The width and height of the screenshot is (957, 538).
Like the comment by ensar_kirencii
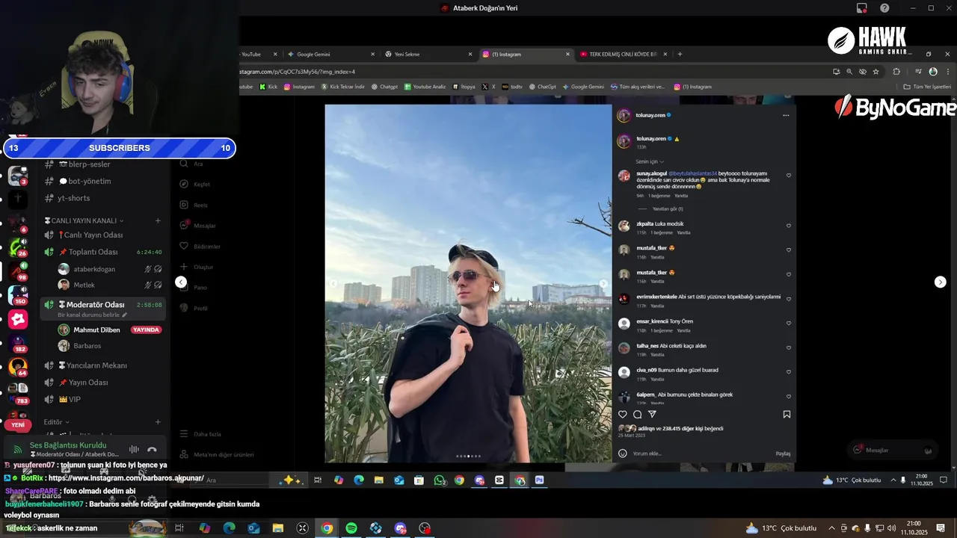coord(789,324)
